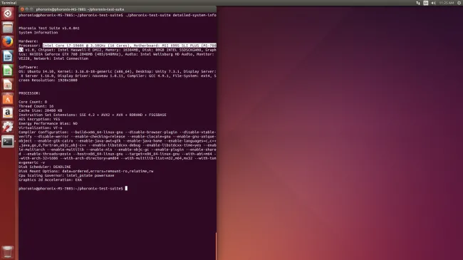This screenshot has width=463, height=260.
Task: Open the Files manager in launcher
Action: (8, 28)
